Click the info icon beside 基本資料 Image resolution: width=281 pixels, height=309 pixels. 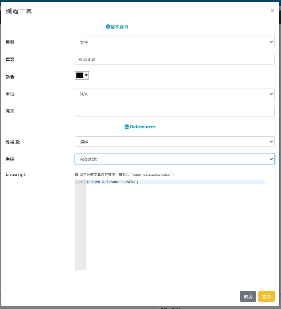(x=108, y=27)
